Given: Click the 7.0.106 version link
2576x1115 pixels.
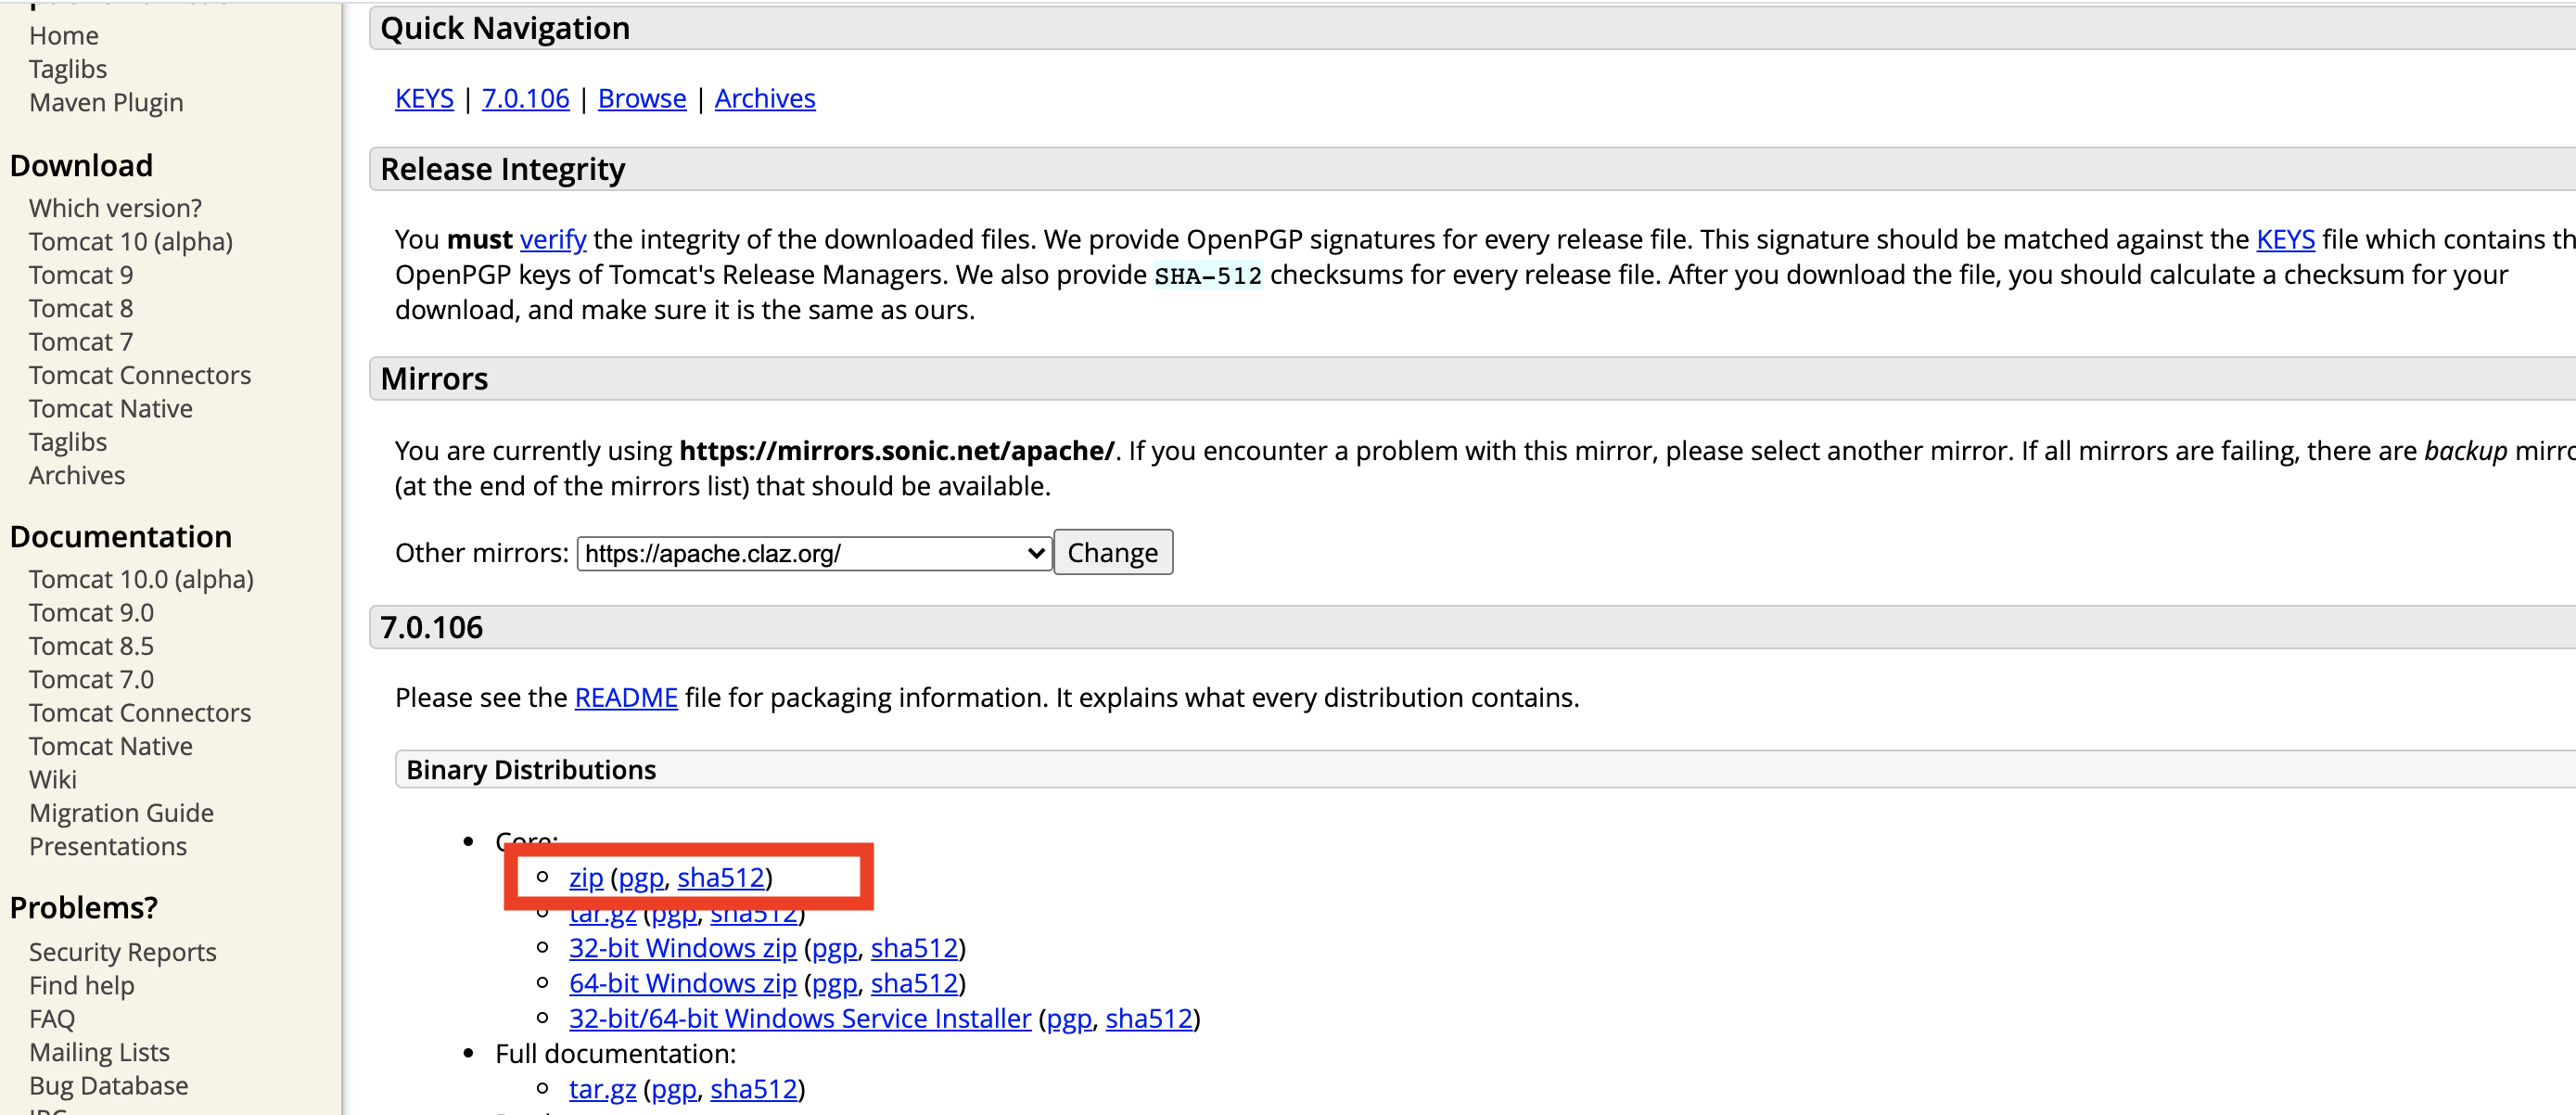Looking at the screenshot, I should click(524, 97).
